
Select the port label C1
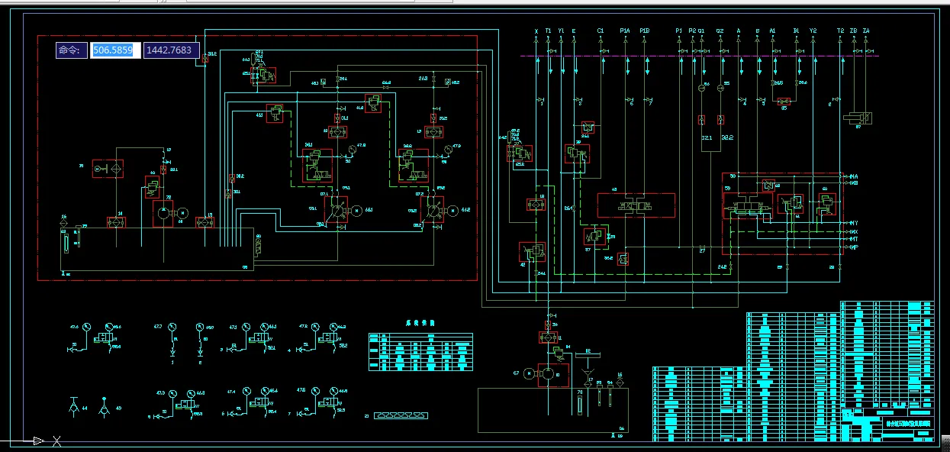[x=601, y=31]
